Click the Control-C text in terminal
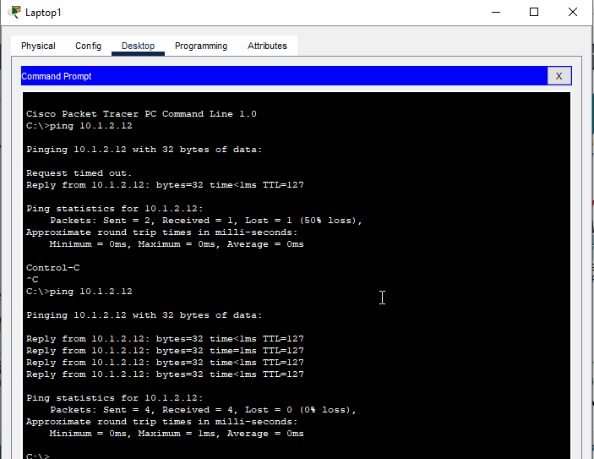Image resolution: width=594 pixels, height=459 pixels. coord(52,268)
